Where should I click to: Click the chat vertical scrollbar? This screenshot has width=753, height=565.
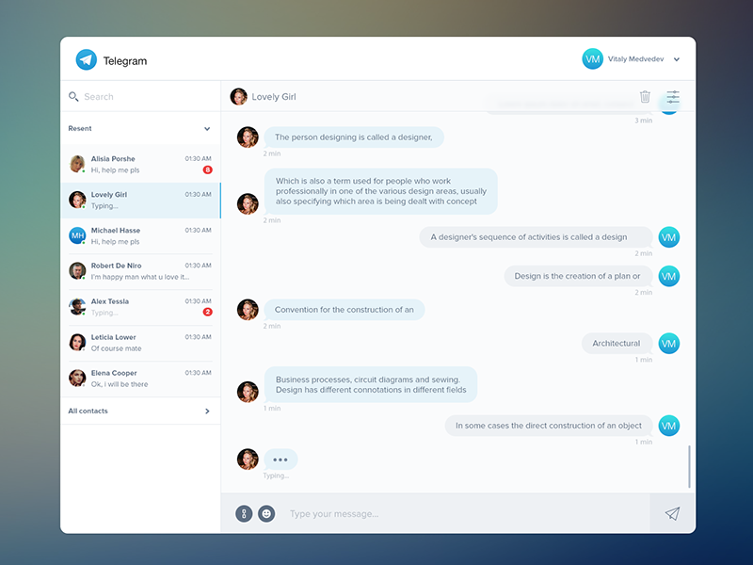(x=689, y=466)
